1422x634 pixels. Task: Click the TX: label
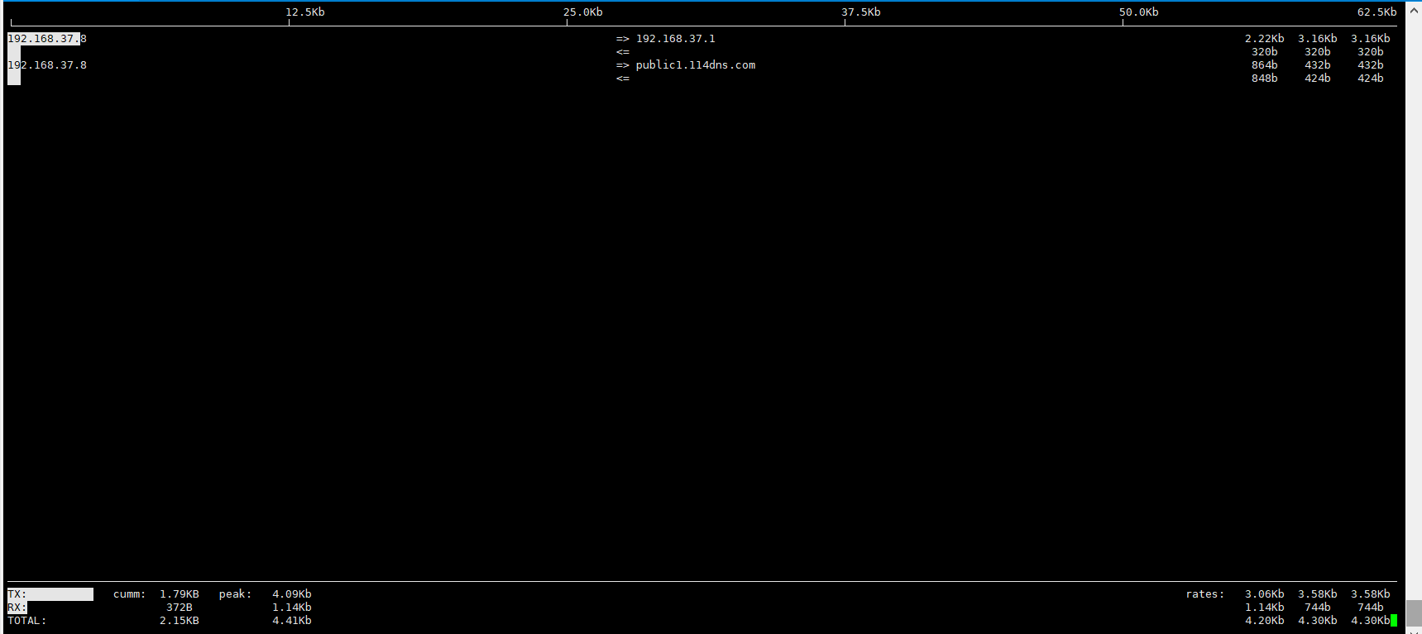click(x=17, y=594)
